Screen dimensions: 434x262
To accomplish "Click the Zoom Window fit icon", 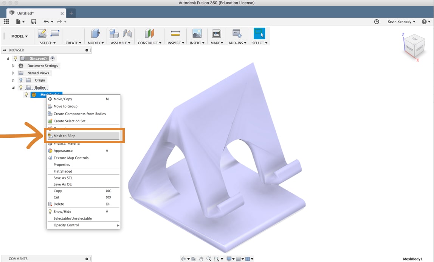I will 217,259.
